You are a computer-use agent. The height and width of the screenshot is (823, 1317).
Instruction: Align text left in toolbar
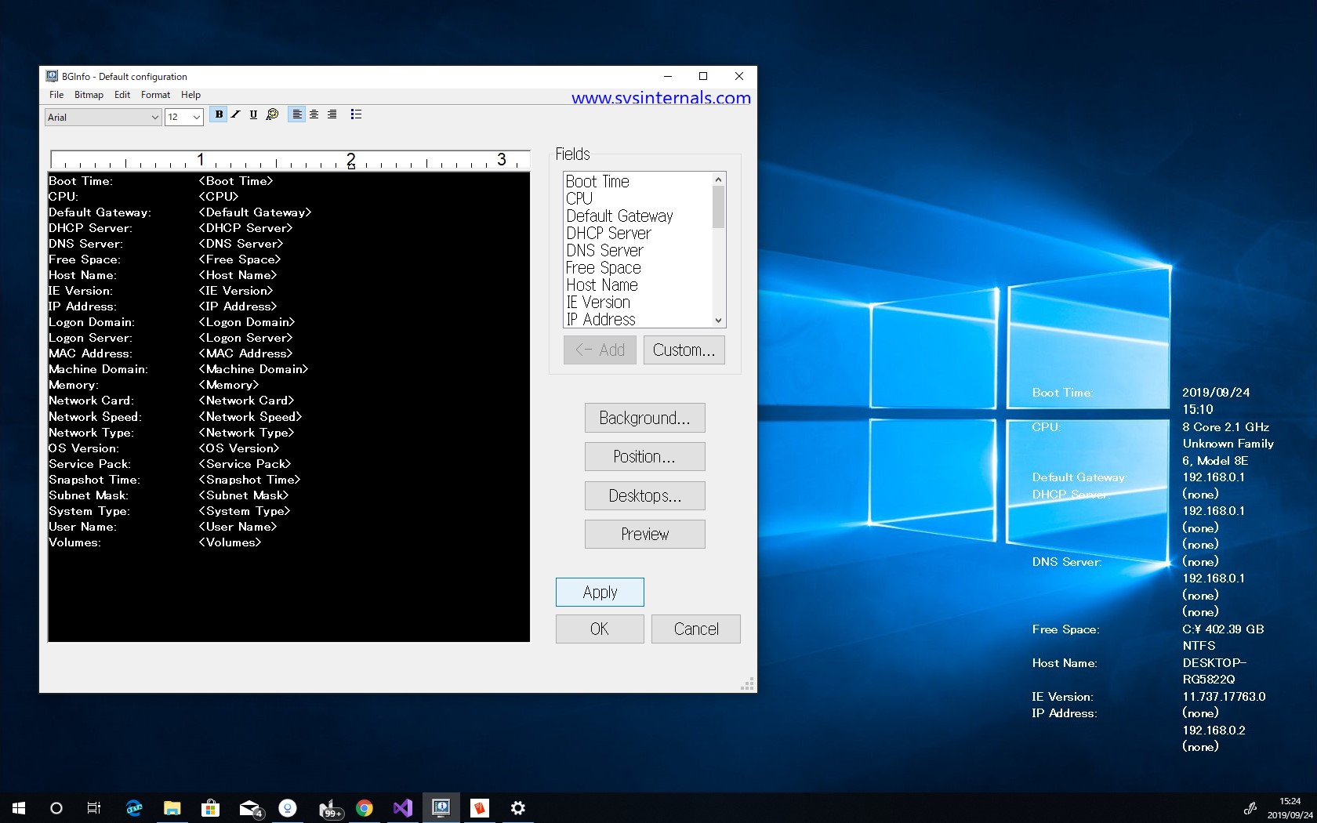296,114
